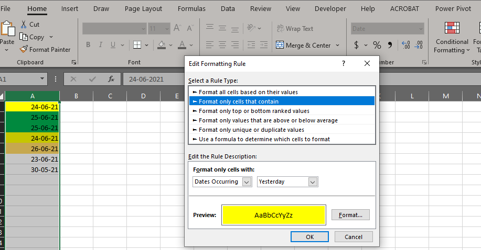The height and width of the screenshot is (250, 481).
Task: Open Clipboard group dialog launcher
Action: pyautogui.click(x=73, y=62)
